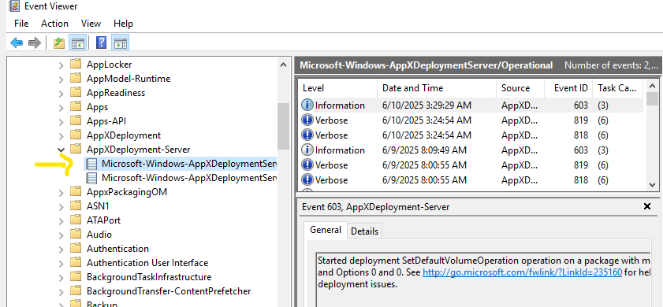Screen dimensions: 663x307
Task: Toggle the Show/Hide Action Pane icon
Action: 121,43
